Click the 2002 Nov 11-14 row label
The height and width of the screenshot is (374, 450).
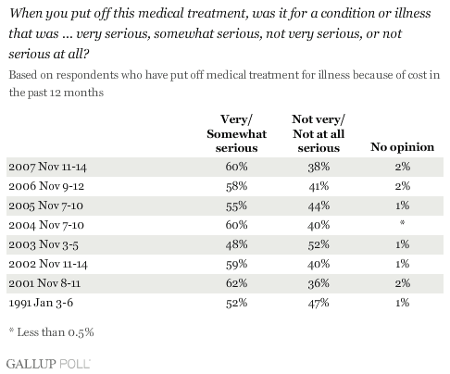pos(48,264)
